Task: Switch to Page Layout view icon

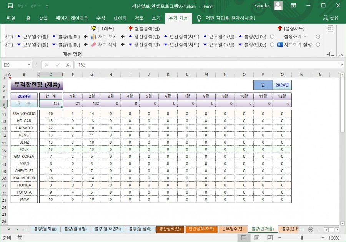Action: [x=257, y=238]
